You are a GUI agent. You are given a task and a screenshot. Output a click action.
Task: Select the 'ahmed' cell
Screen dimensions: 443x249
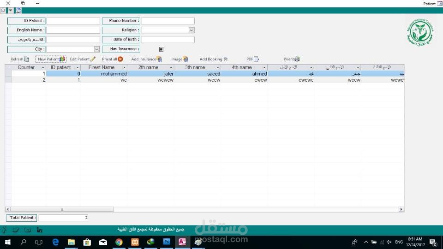244,74
